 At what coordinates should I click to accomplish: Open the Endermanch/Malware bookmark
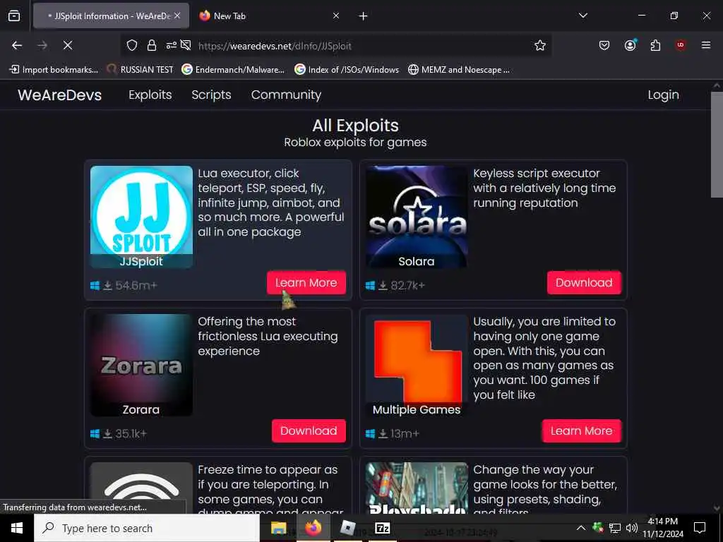click(x=233, y=70)
